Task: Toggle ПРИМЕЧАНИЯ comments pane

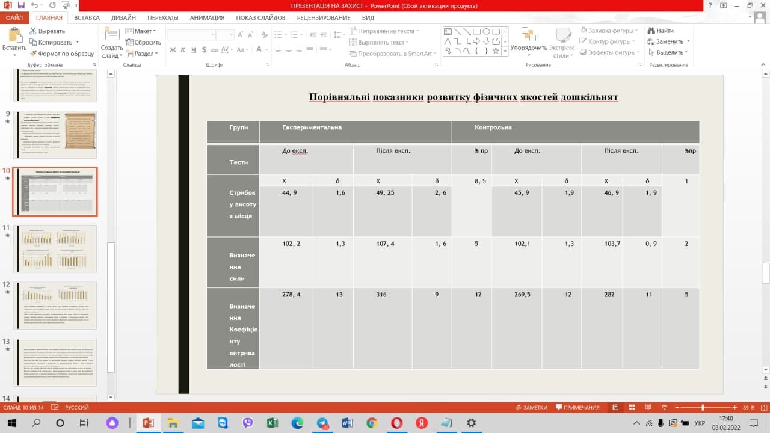Action: 577,407
